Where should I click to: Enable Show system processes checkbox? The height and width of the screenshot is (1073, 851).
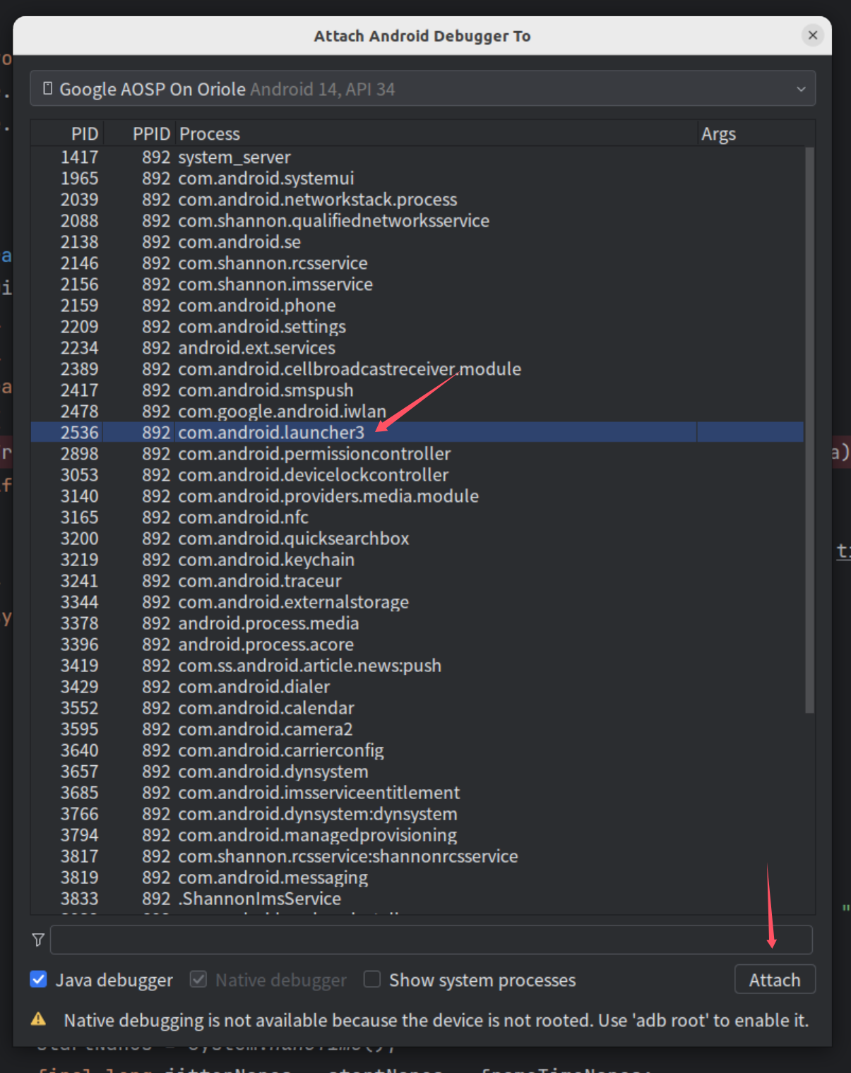click(x=372, y=980)
